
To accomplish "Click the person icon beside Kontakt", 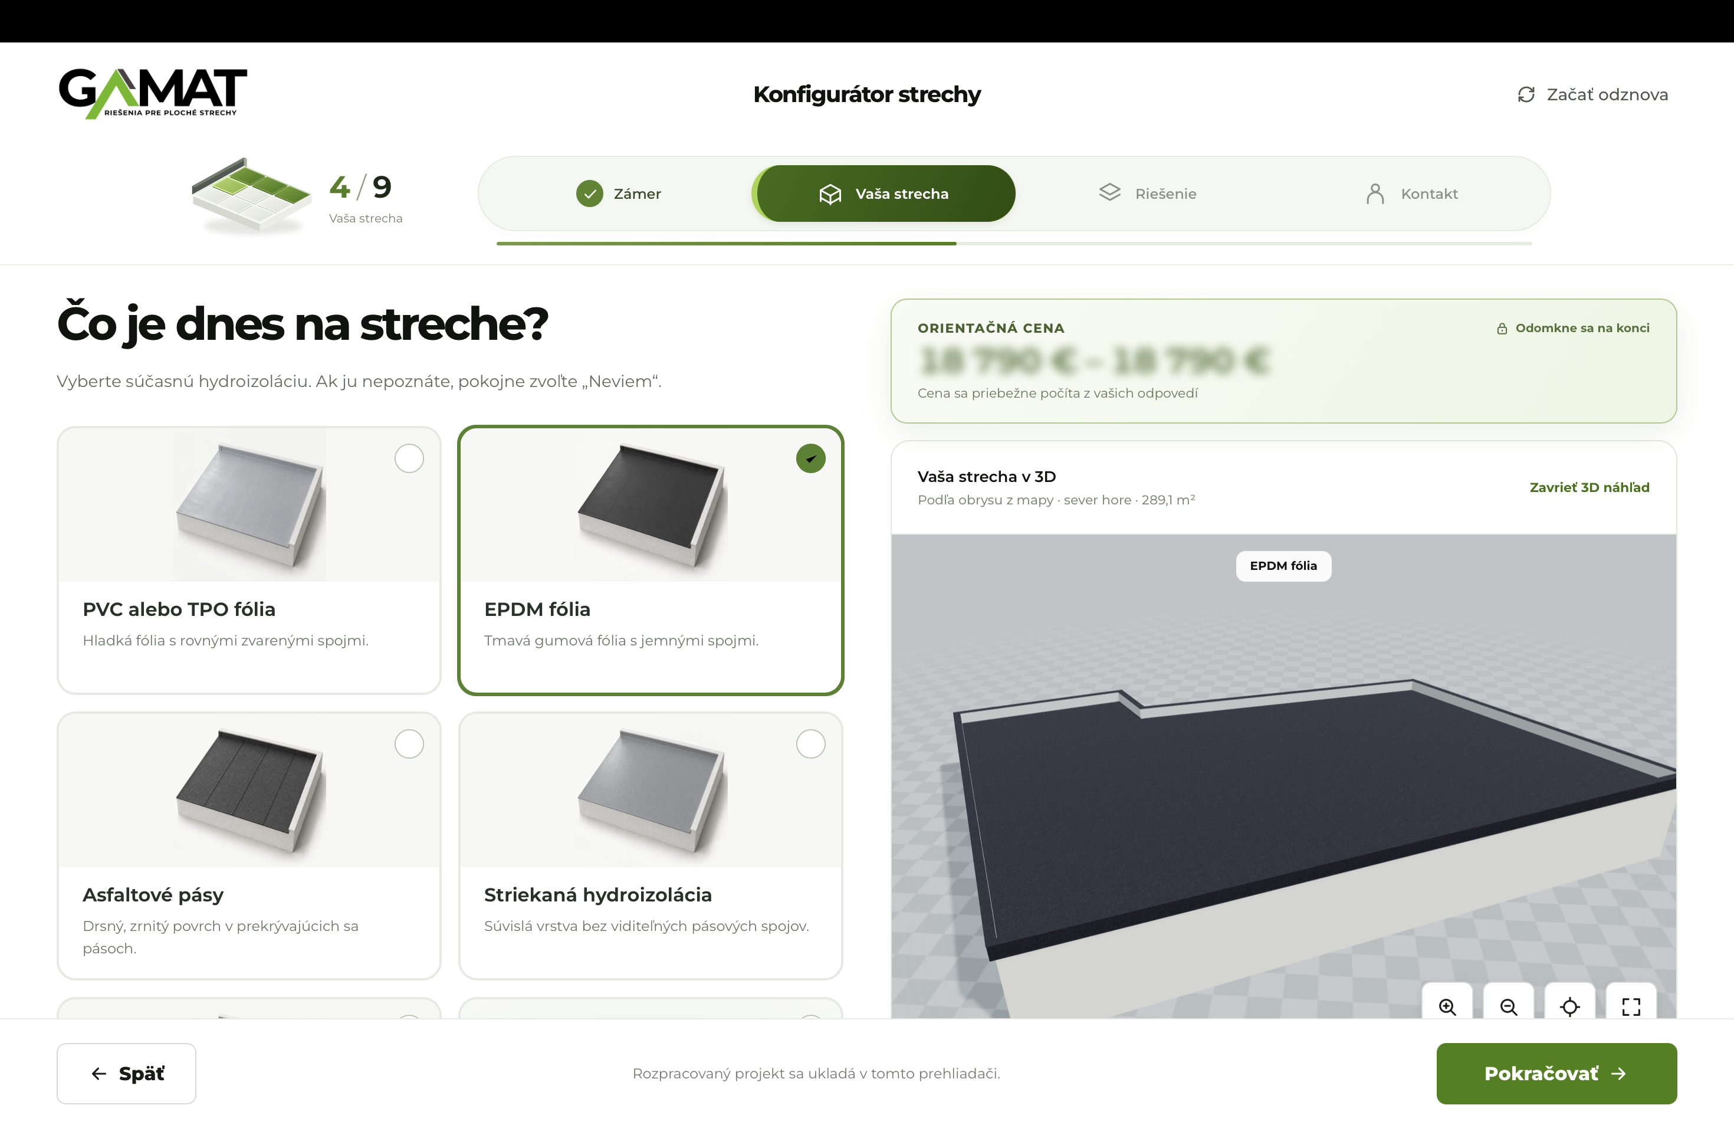I will coord(1375,194).
